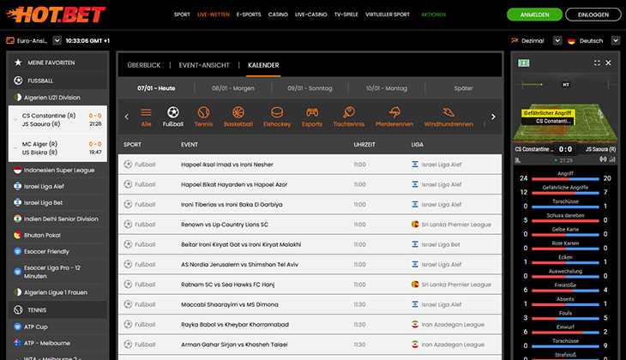The height and width of the screenshot is (360, 626).
Task: Select the Tennis sport filter icon
Action: pos(203,112)
